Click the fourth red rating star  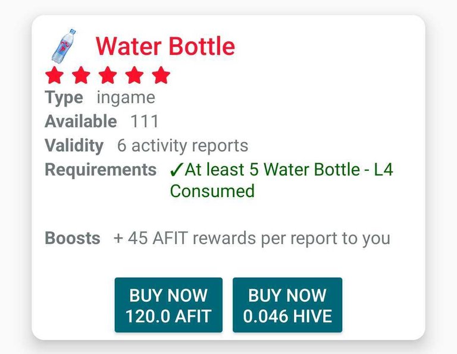pos(134,75)
